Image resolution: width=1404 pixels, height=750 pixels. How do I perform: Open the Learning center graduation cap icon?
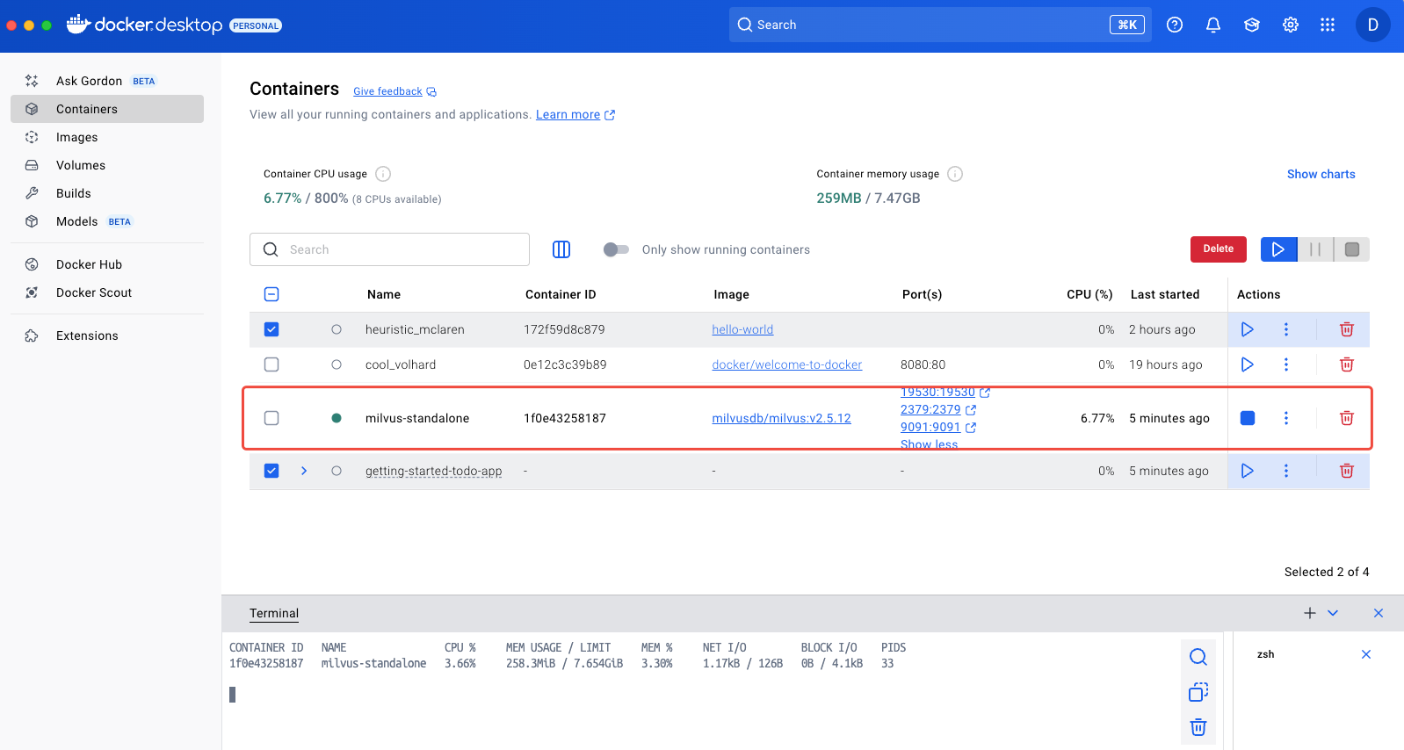(1252, 25)
